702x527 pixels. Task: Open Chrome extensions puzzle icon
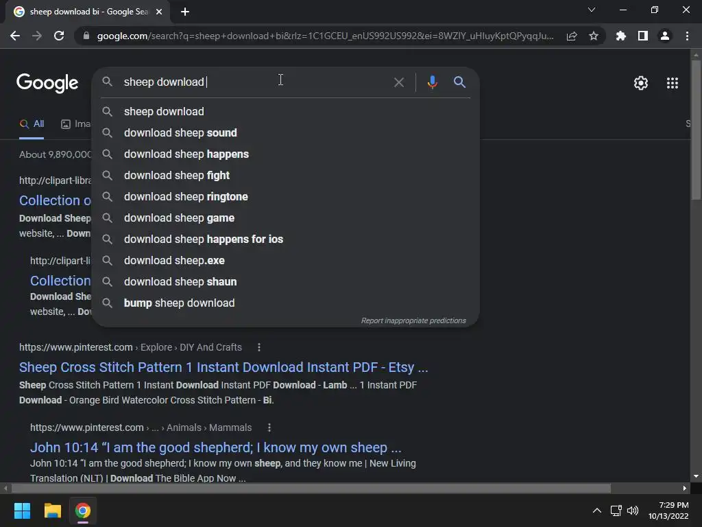pos(620,36)
